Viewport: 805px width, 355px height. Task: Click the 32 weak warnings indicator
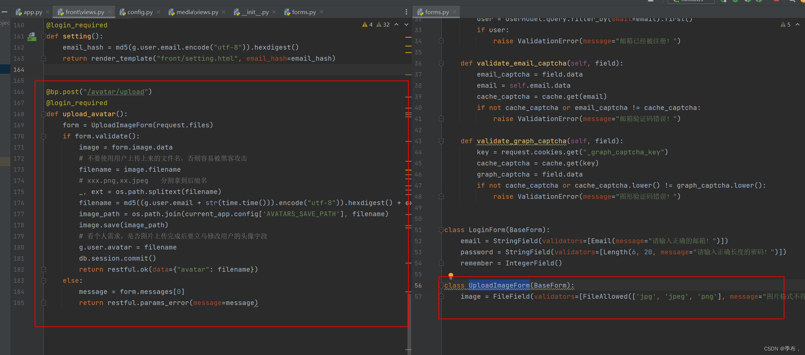(383, 24)
